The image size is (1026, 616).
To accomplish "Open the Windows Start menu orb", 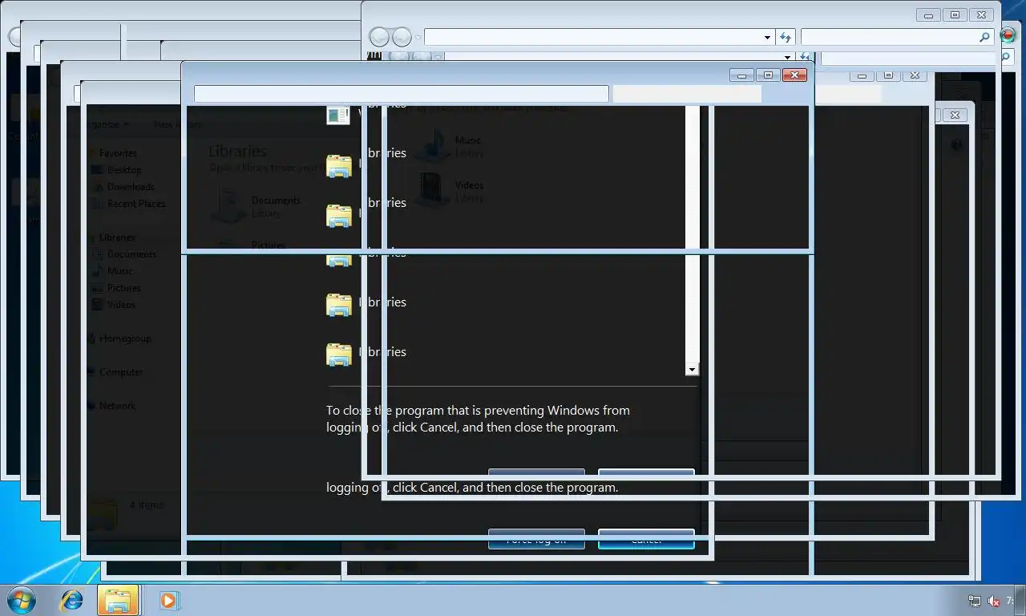I will (21, 600).
